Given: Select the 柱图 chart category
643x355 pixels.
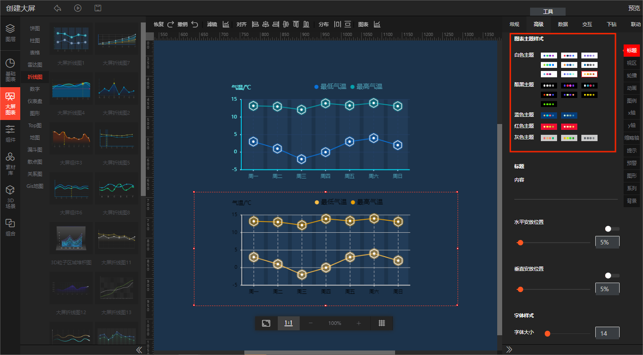Looking at the screenshot, I should tap(35, 40).
